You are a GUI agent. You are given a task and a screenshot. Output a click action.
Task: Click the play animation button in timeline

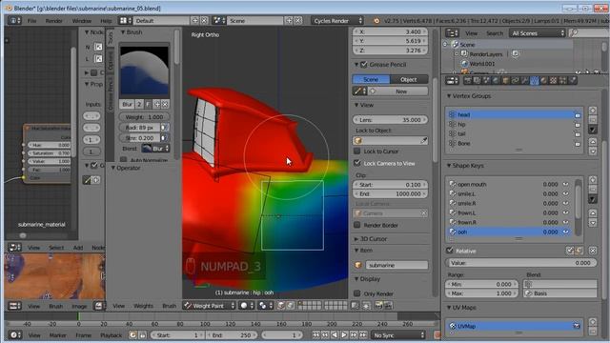pos(344,334)
